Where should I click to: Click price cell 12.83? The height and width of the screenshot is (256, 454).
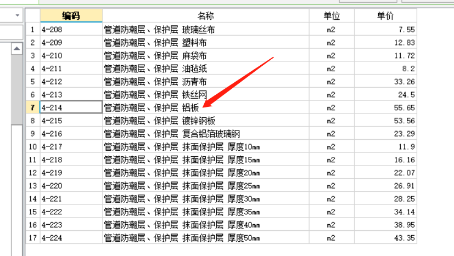(x=386, y=43)
